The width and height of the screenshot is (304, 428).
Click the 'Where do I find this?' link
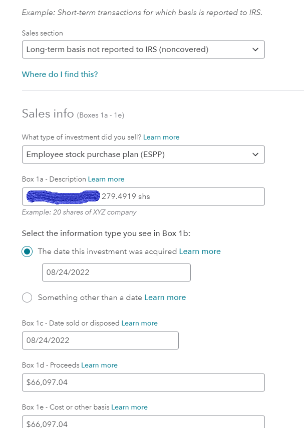(x=60, y=74)
